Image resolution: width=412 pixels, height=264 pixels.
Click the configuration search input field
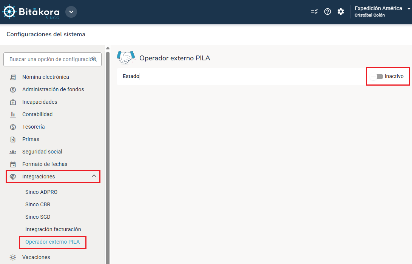click(x=49, y=59)
